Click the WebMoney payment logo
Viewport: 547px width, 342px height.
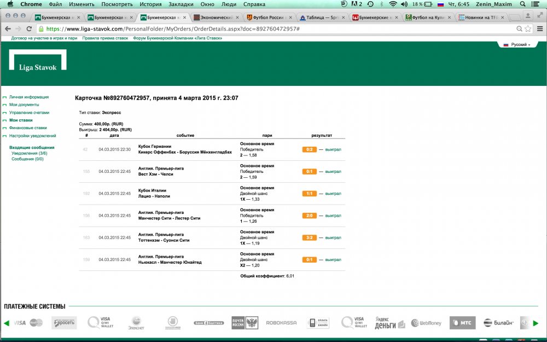point(426,323)
